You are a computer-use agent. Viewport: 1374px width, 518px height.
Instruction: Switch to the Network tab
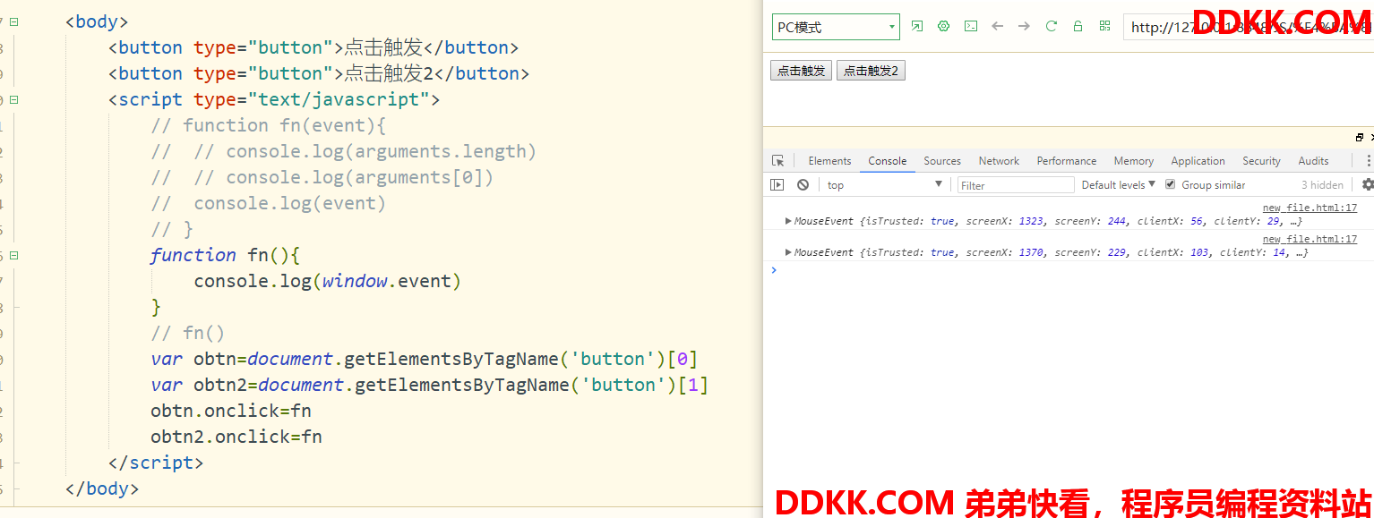[999, 161]
